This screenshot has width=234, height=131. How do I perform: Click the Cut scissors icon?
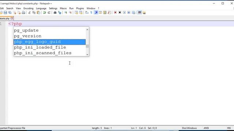click(x=29, y=13)
